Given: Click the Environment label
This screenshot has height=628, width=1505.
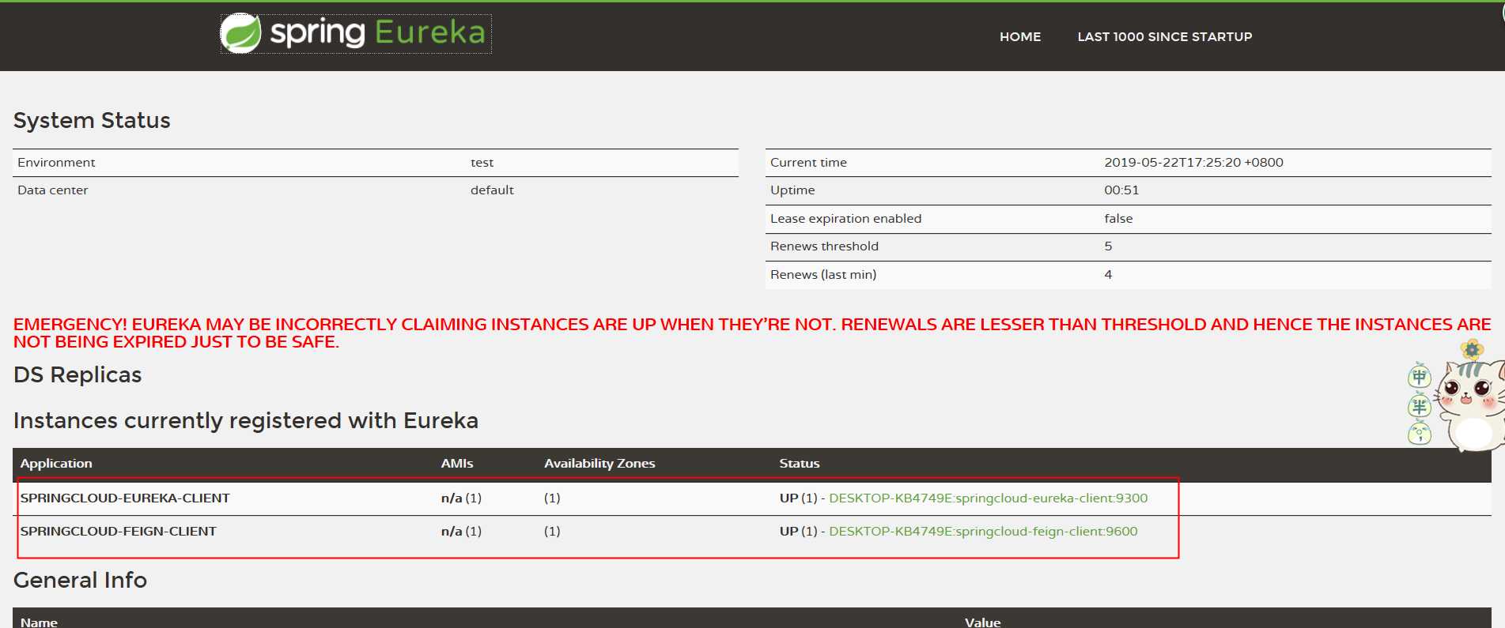Looking at the screenshot, I should tap(56, 162).
